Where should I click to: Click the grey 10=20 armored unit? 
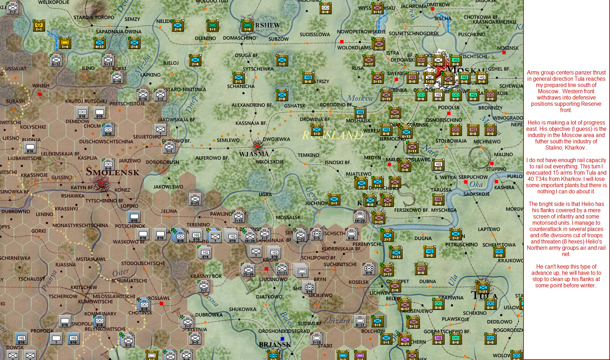pyautogui.click(x=360, y=217)
